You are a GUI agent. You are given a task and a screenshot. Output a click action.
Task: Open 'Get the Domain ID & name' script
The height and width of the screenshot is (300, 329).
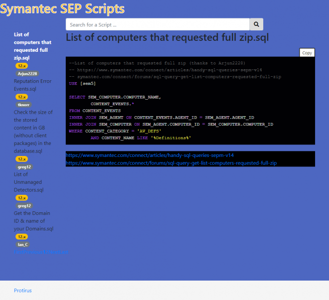point(33,221)
